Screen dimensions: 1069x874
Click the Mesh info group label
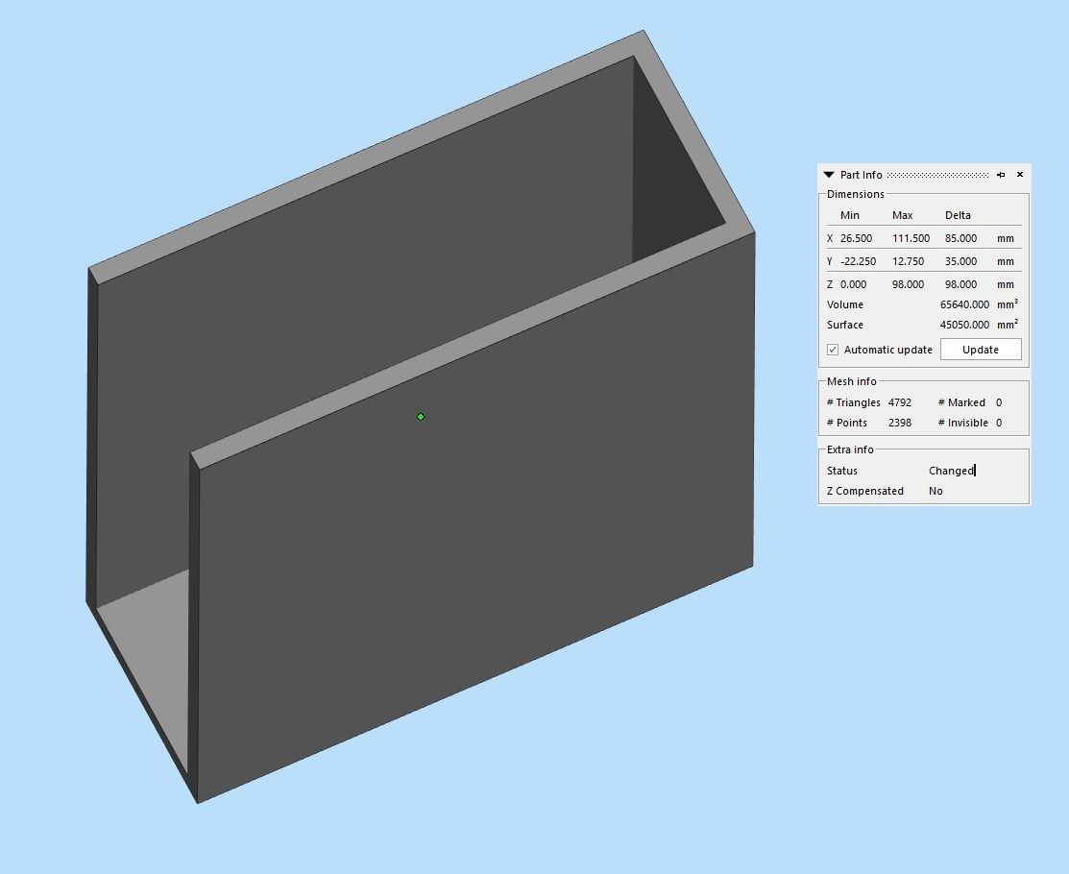(852, 381)
